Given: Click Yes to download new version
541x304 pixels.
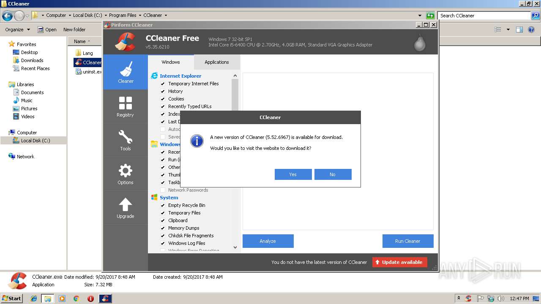Looking at the screenshot, I should pyautogui.click(x=293, y=174).
